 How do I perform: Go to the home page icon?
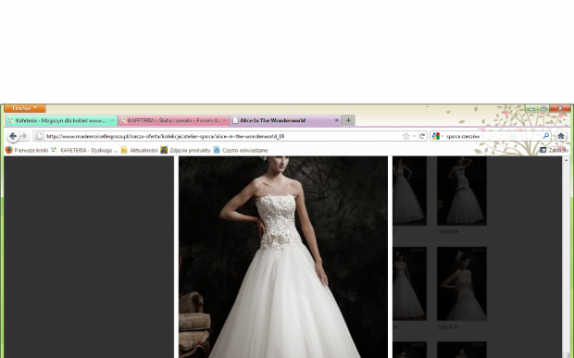tap(561, 136)
